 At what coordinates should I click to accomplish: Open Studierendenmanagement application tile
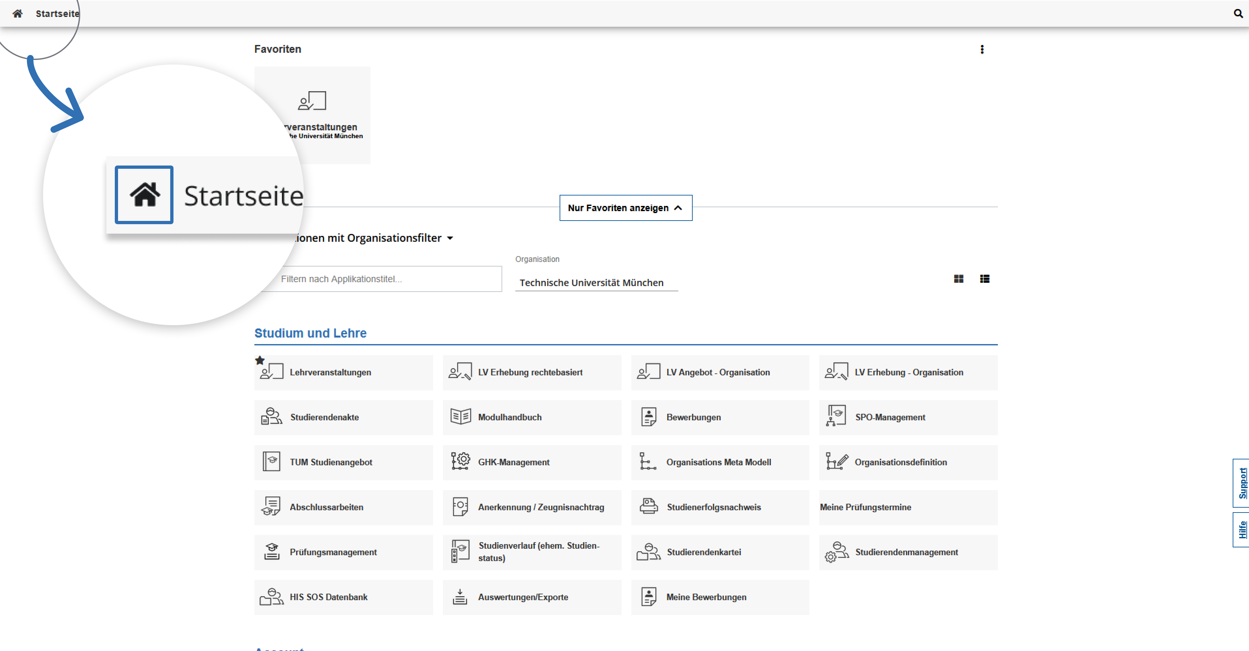907,552
